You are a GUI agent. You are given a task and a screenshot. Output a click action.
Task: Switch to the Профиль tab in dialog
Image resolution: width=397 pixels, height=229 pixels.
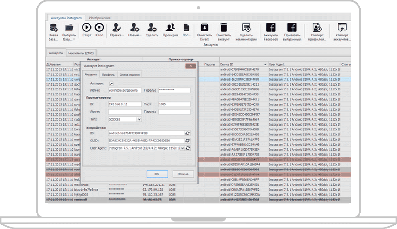(x=108, y=74)
